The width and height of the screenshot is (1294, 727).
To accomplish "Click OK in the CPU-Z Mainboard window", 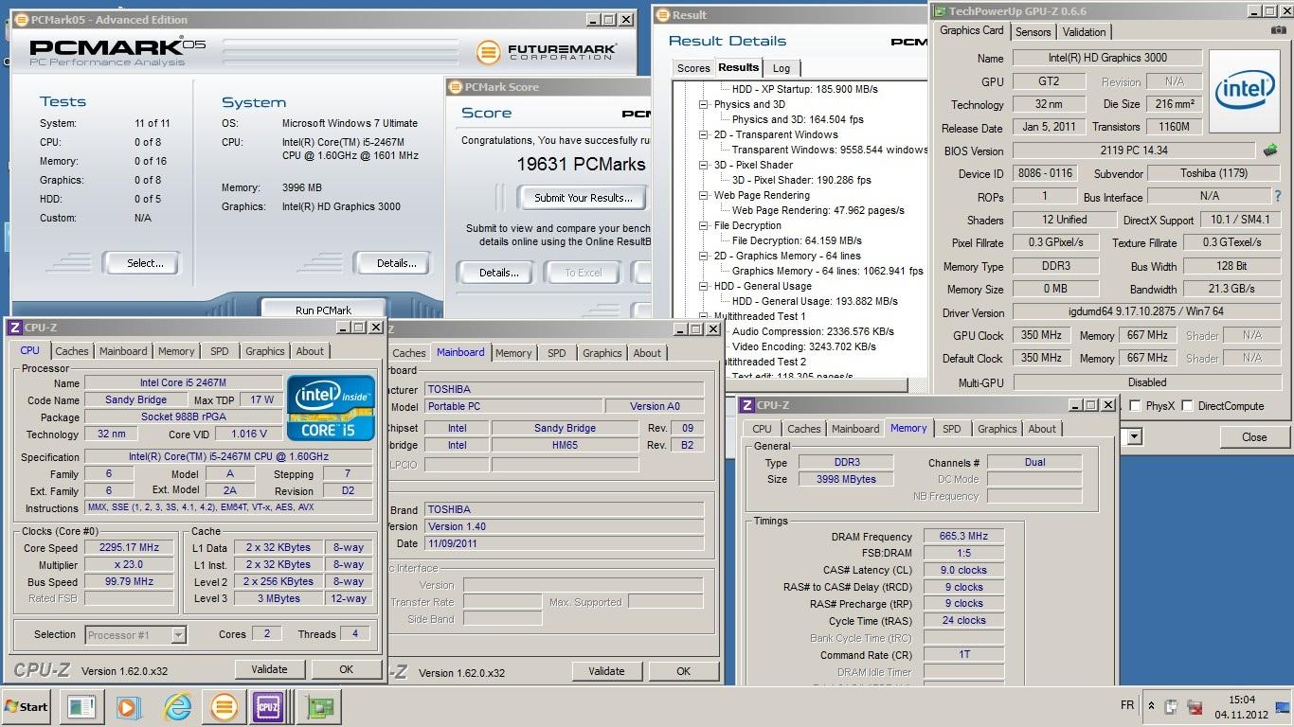I will (x=683, y=671).
